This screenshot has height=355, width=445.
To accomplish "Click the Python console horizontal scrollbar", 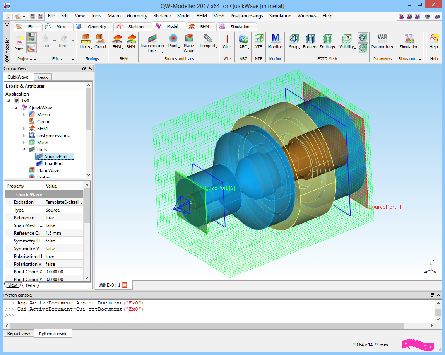I will click(207, 326).
